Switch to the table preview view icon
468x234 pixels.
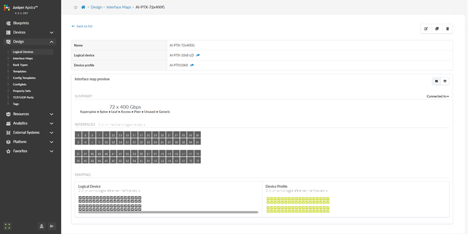(445, 81)
